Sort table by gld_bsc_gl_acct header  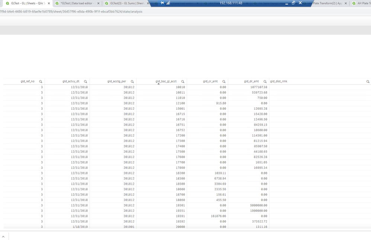166,81
